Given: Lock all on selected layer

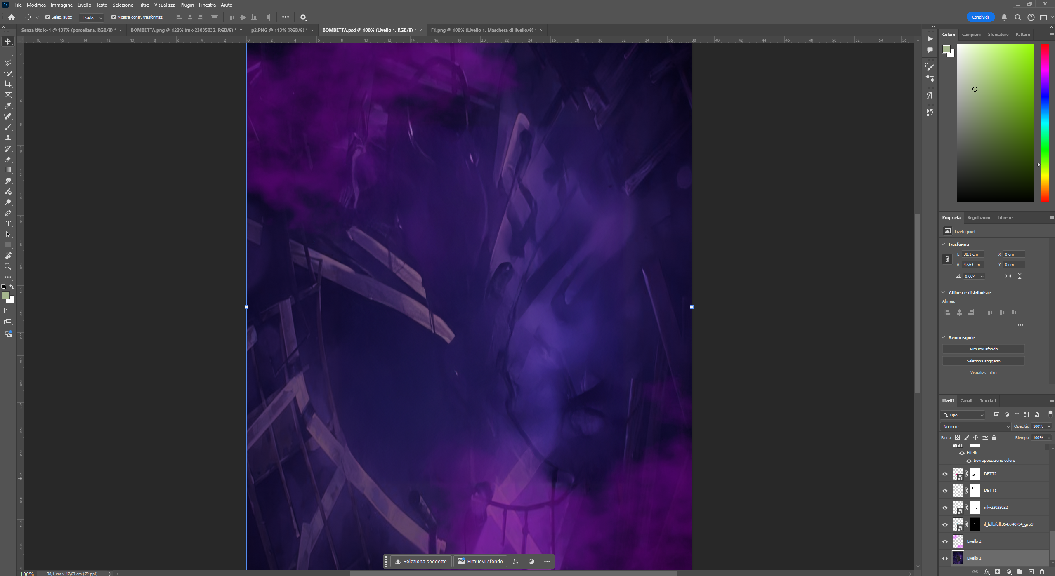Looking at the screenshot, I should [x=994, y=437].
